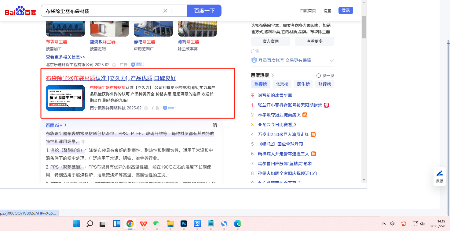The image size is (450, 231).
Task: Clear the search box with the X icon
Action: pyautogui.click(x=165, y=11)
